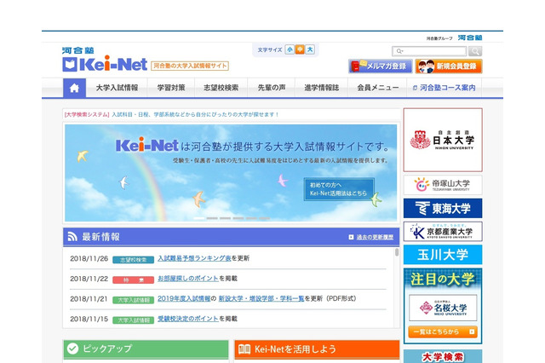Focus the site search input field
Image resolution: width=545 pixels, height=363 pixels.
click(429, 51)
